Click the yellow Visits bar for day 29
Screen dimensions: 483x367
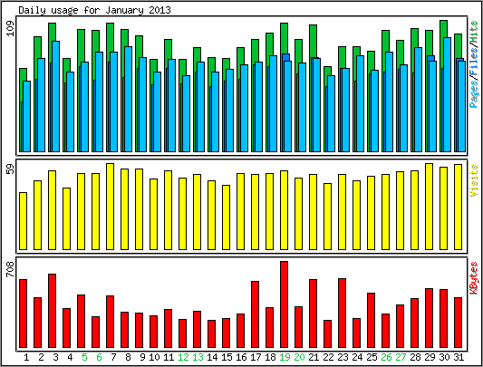[430, 207]
